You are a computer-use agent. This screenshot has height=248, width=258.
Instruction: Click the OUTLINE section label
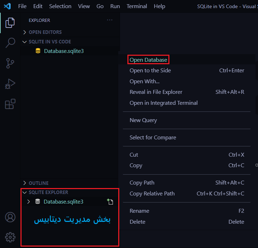(39, 183)
